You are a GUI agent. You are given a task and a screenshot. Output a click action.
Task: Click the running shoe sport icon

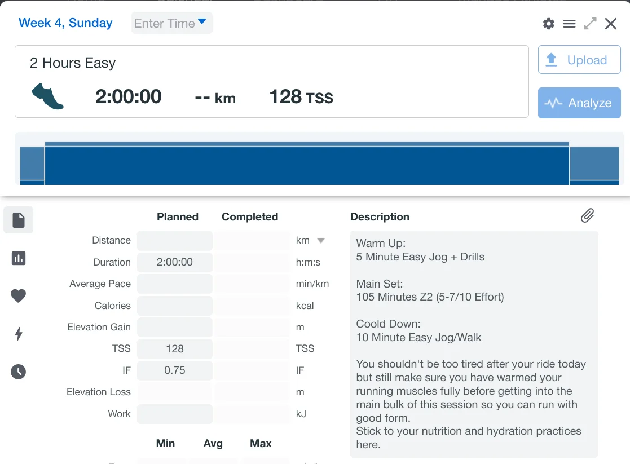[x=47, y=96]
